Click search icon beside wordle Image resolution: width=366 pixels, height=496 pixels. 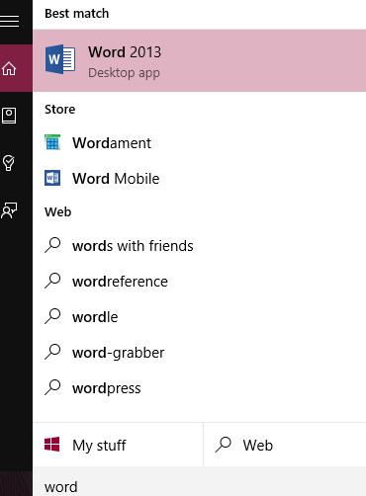[x=52, y=316]
